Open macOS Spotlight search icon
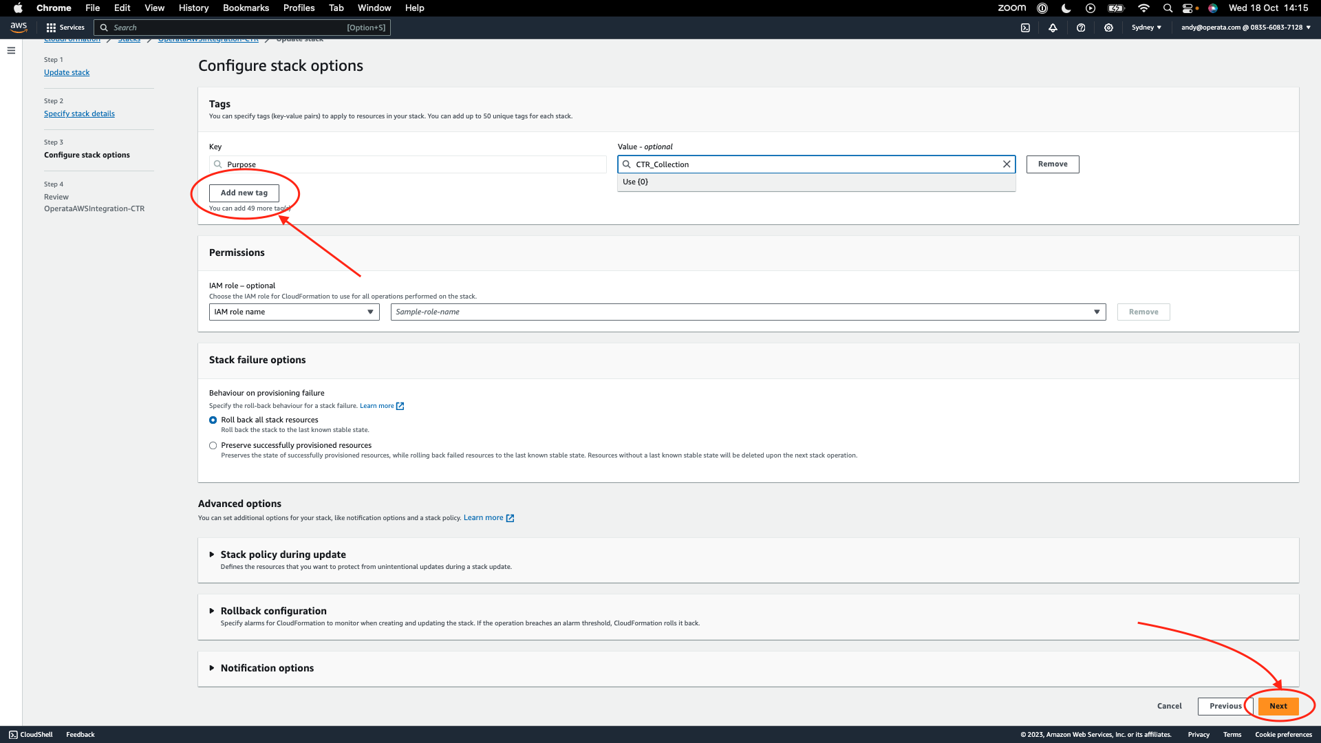Image resolution: width=1321 pixels, height=743 pixels. (x=1168, y=8)
